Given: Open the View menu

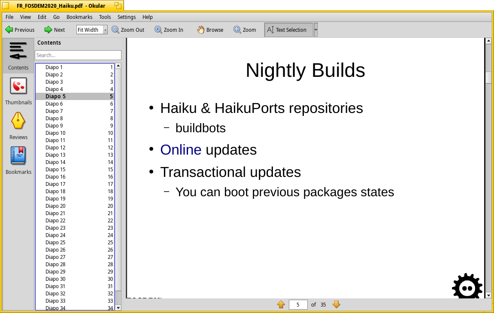Looking at the screenshot, I should click(25, 17).
